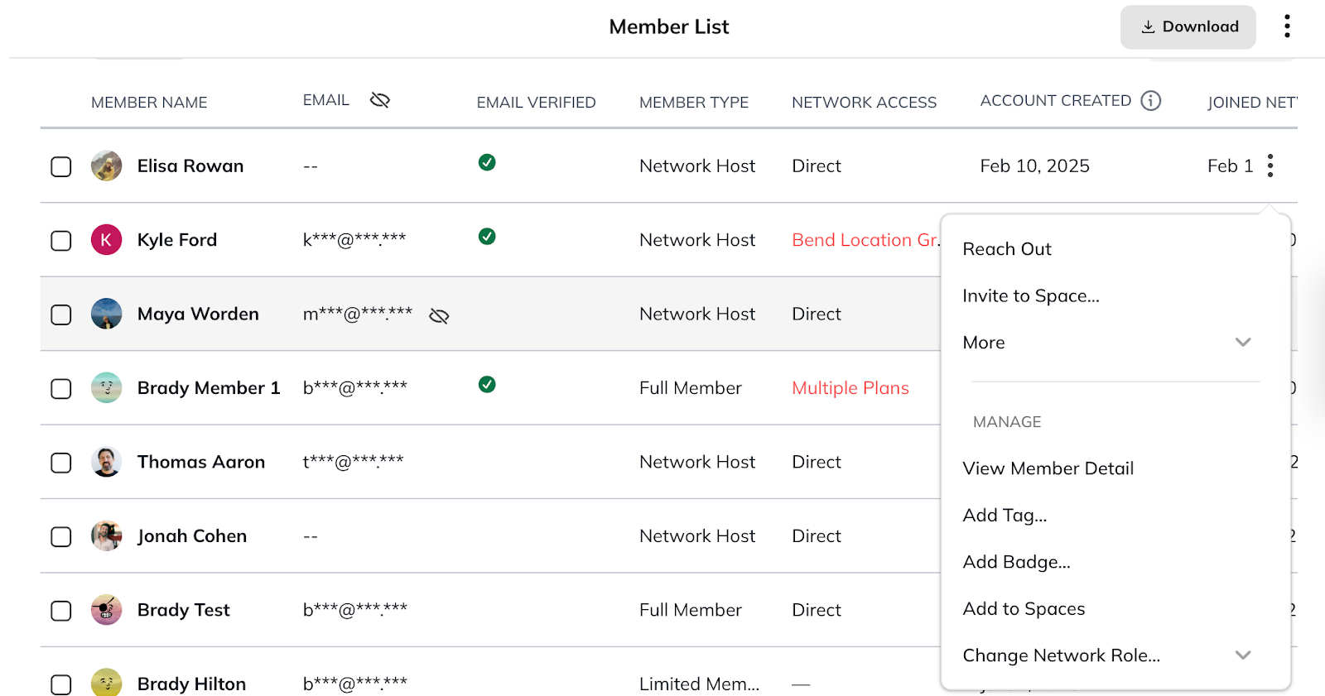Click the Multiple Plans link
This screenshot has height=696, width=1325.
[850, 387]
